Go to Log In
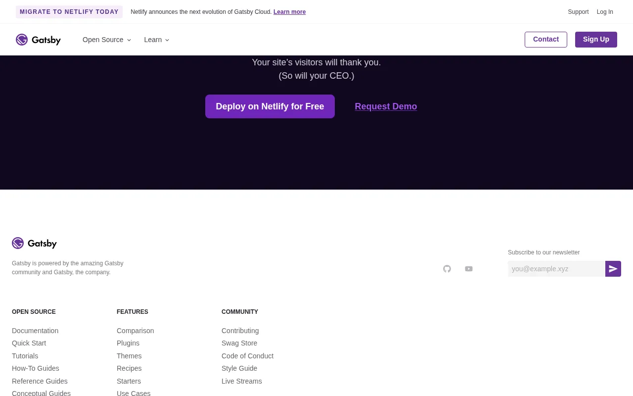The image size is (633, 396). tap(605, 12)
